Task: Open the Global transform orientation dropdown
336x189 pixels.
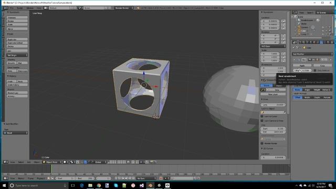Action: (100, 162)
